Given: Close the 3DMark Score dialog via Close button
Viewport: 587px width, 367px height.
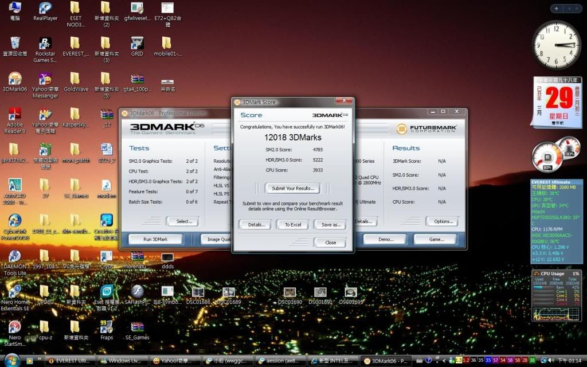Looking at the screenshot, I should 330,243.
